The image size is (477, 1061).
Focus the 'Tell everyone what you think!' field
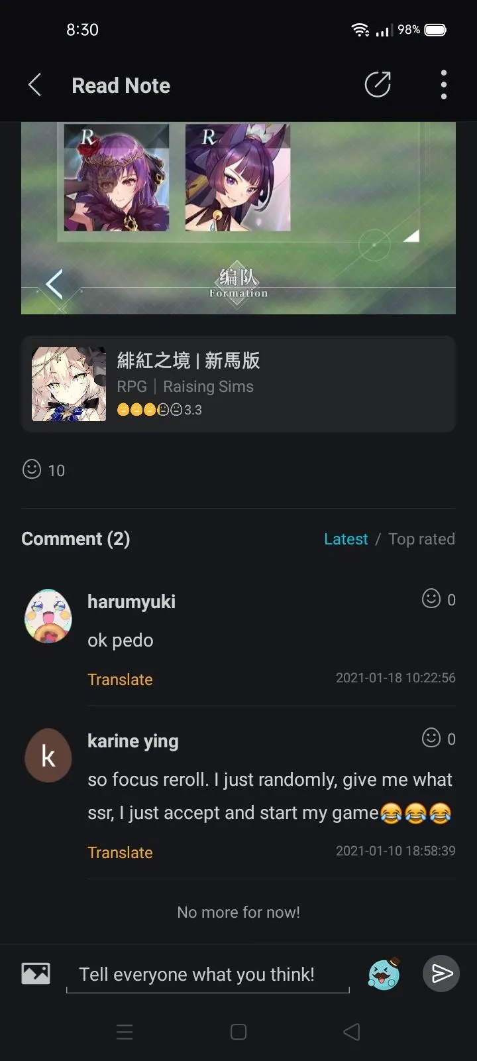[x=208, y=975]
